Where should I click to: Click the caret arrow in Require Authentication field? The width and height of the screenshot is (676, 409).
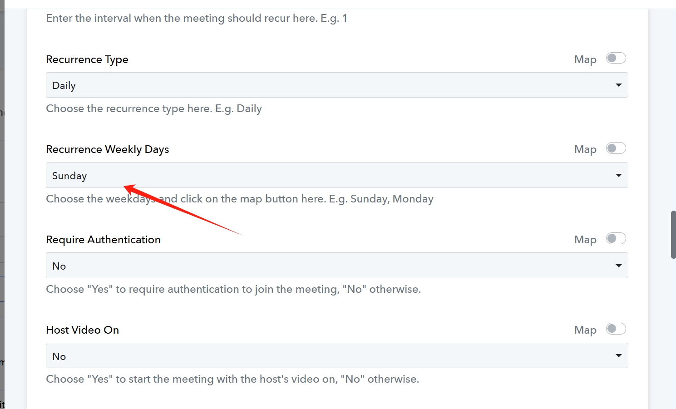tap(618, 266)
